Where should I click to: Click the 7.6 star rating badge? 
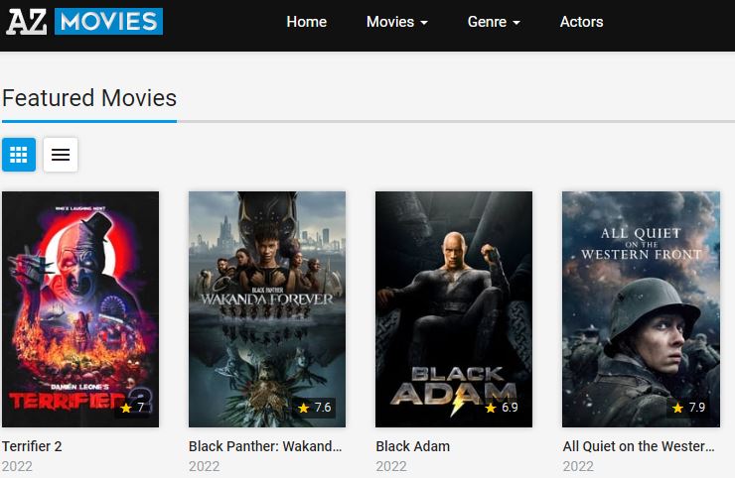pyautogui.click(x=315, y=408)
